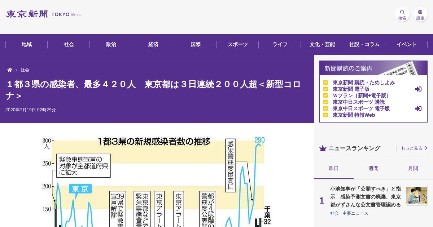Click the login arrow beside 電子版
Image resolution: width=433 pixels, height=227 pixels.
[418, 89]
